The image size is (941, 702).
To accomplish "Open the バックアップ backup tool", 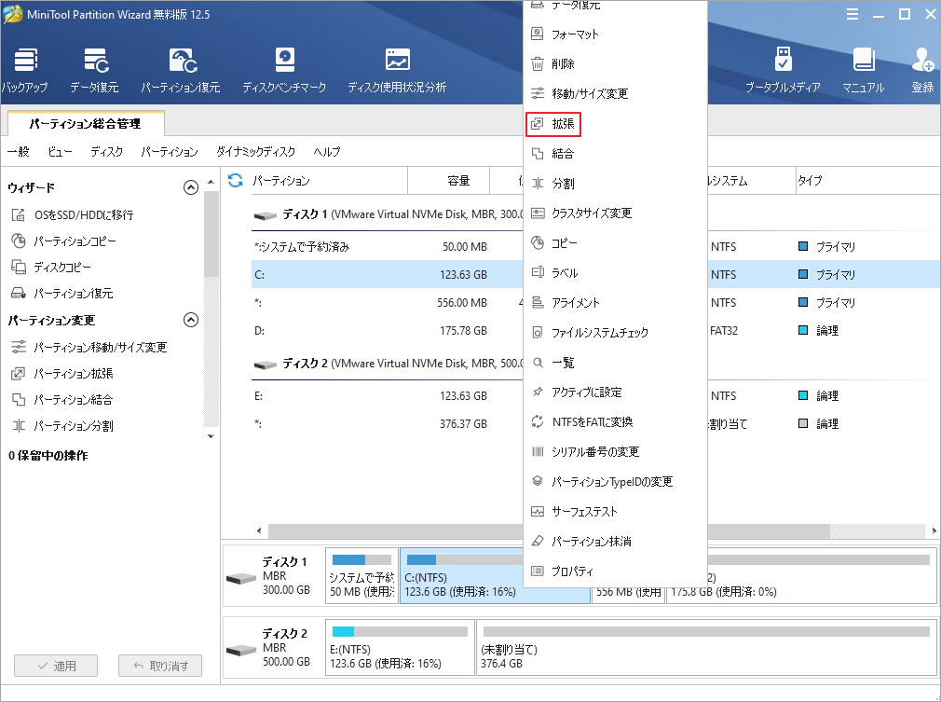I will (24, 70).
